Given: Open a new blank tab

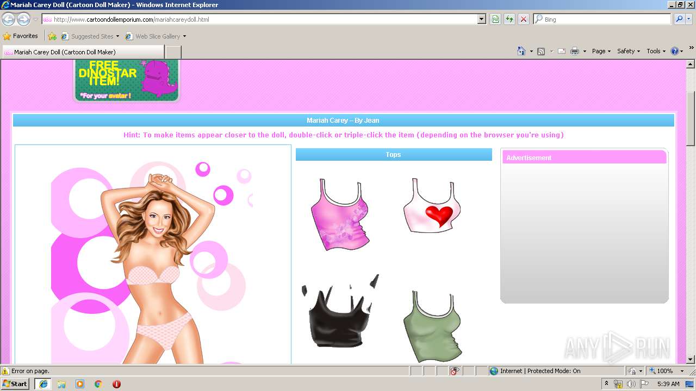Looking at the screenshot, I should [x=173, y=52].
